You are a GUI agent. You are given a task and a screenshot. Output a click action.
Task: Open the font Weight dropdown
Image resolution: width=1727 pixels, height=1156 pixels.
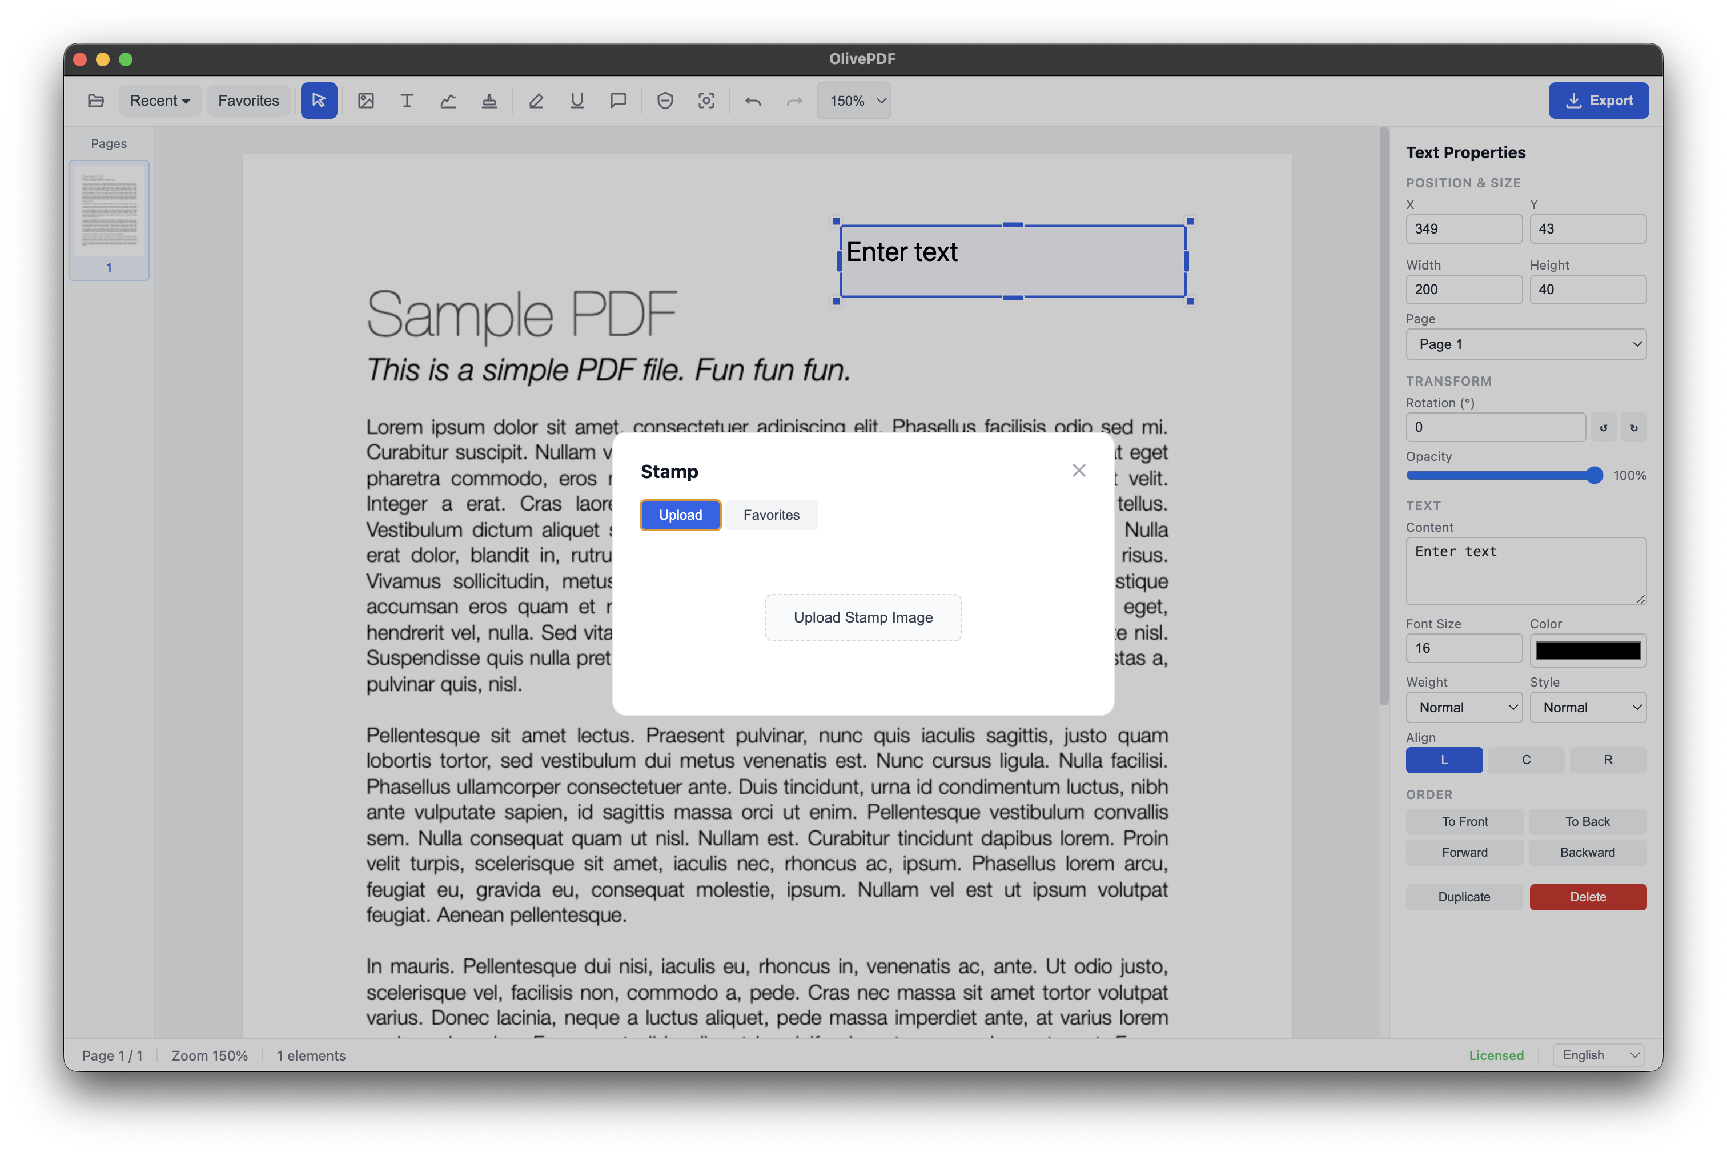point(1463,707)
